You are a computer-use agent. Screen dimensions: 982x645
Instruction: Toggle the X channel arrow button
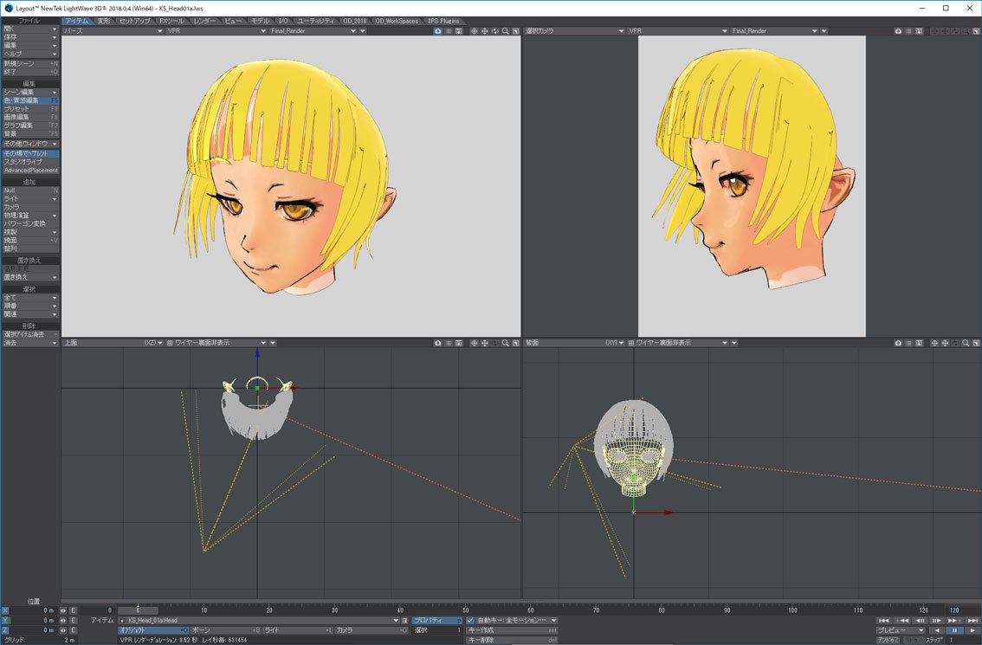(x=63, y=610)
